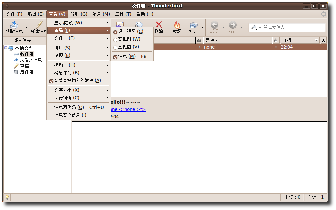Image resolution: width=336 pixels, height=210 pixels.
Task: Click the printer (打印) icon
Action: 193,25
